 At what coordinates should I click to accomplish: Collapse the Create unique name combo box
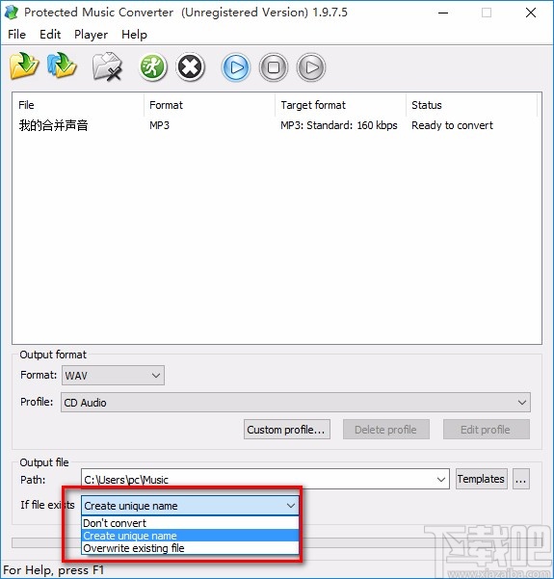pos(190,506)
